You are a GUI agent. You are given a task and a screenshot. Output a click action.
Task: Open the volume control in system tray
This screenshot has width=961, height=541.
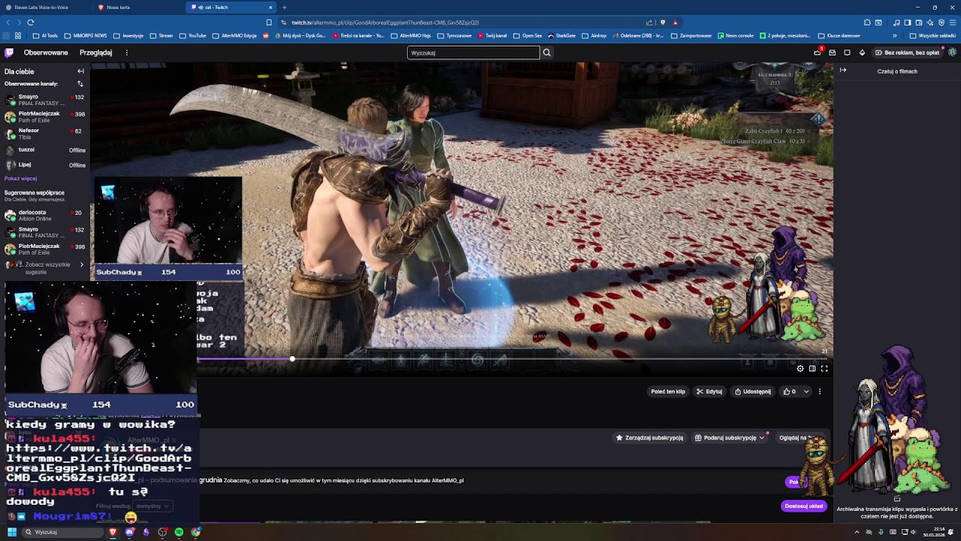point(913,532)
